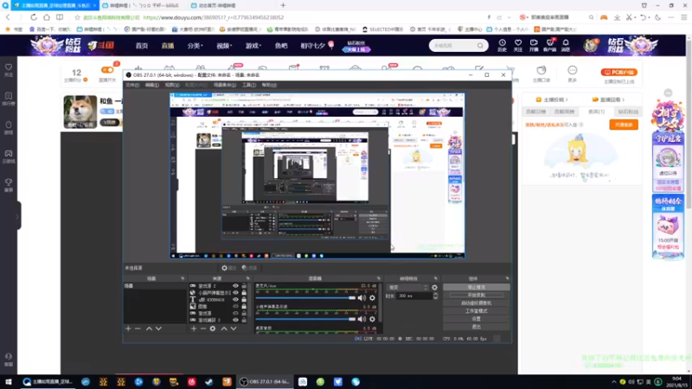Expand 直播回顾 chevron in right panel
692x389 pixels.
[x=623, y=99]
